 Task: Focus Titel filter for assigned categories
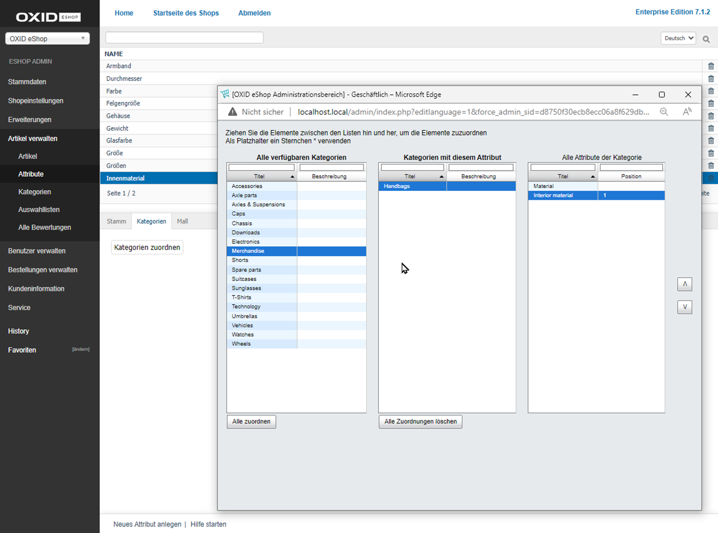point(412,167)
